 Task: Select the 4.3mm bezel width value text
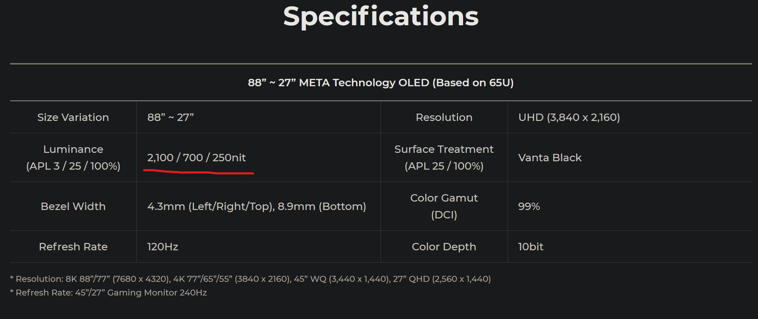257,206
